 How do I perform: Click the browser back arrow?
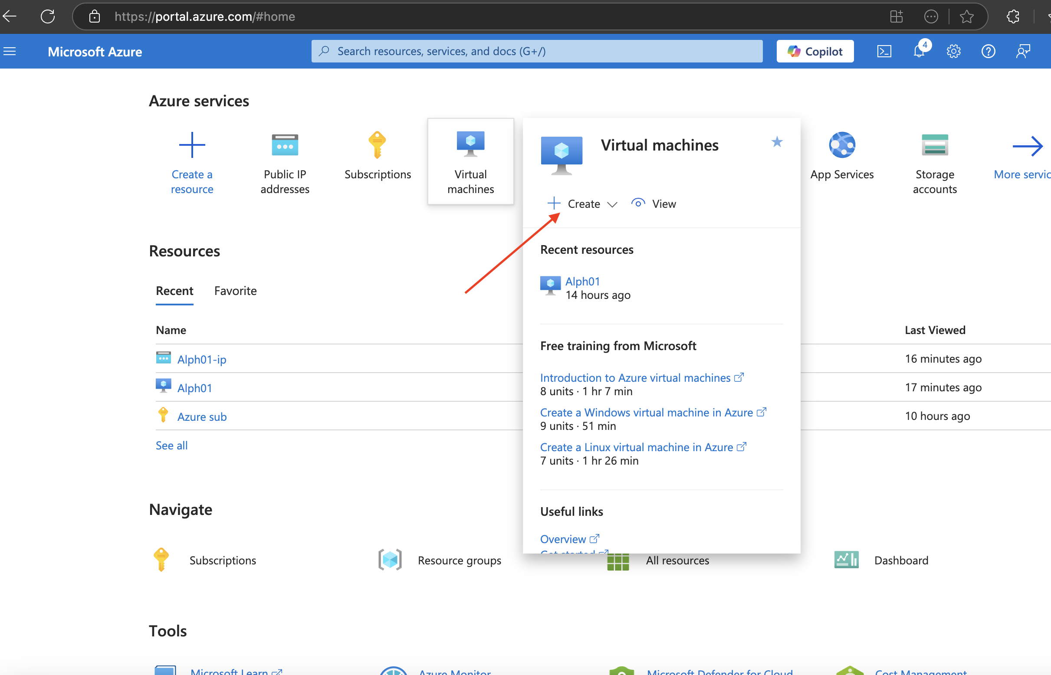click(x=10, y=16)
